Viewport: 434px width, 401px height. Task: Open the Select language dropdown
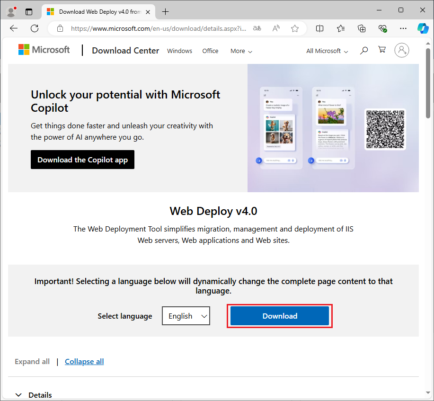pos(186,316)
